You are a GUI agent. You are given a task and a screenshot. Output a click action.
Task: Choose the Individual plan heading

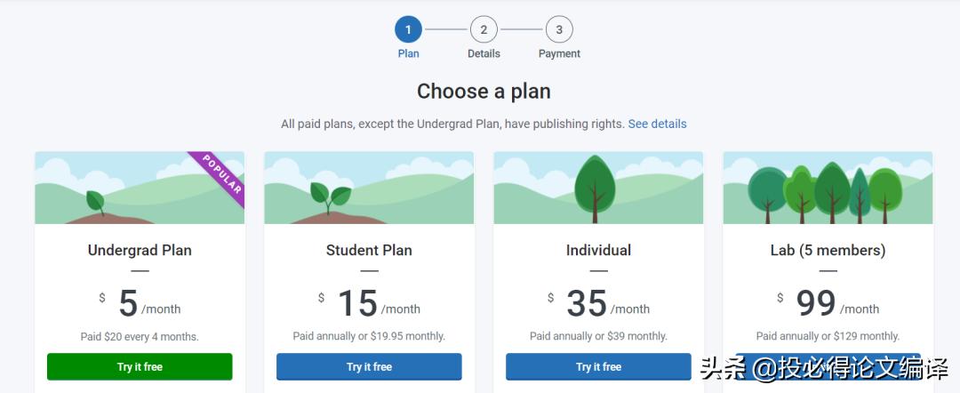pyautogui.click(x=598, y=250)
